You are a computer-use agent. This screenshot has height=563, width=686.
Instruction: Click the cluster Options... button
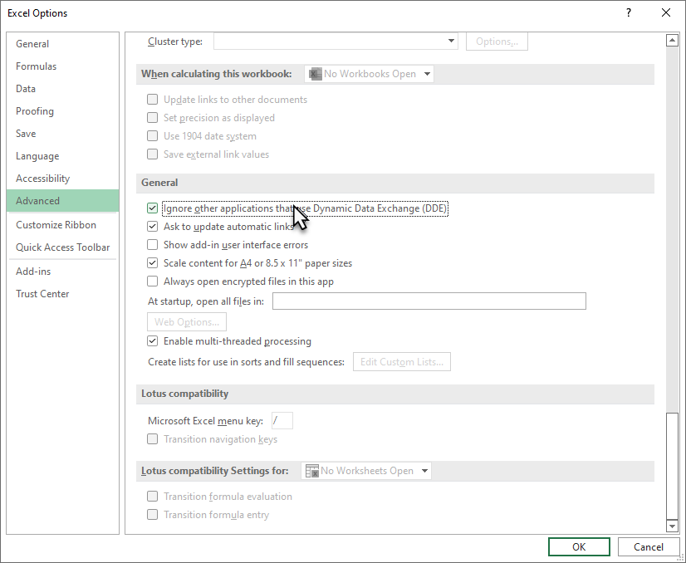tap(497, 42)
